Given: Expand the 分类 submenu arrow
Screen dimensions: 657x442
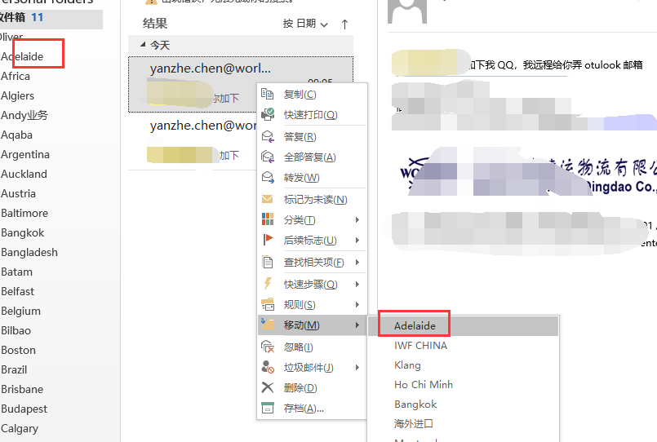Looking at the screenshot, I should tap(357, 219).
